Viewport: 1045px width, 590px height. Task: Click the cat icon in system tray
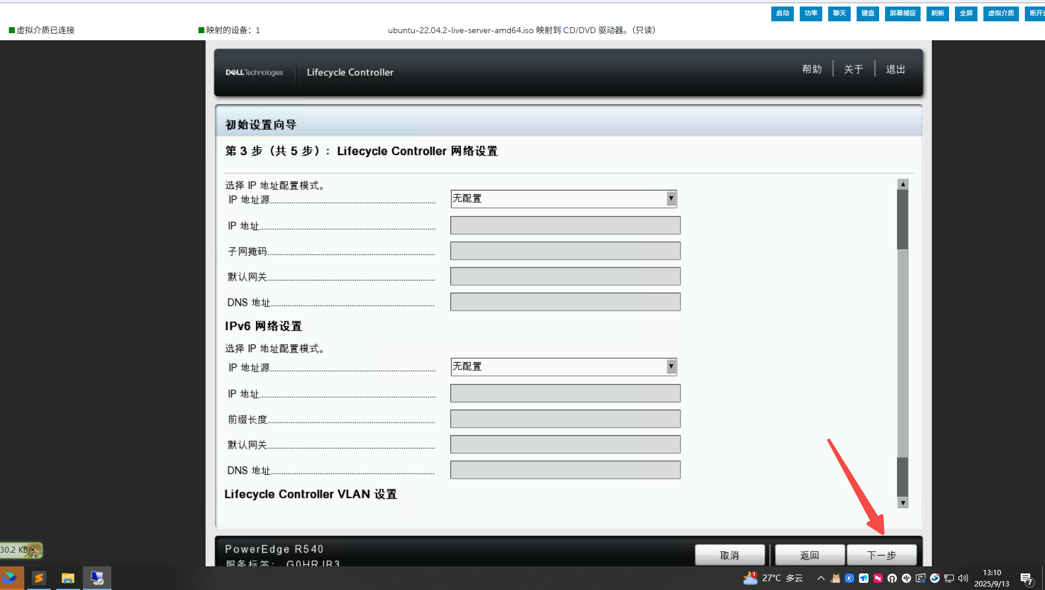point(835,578)
